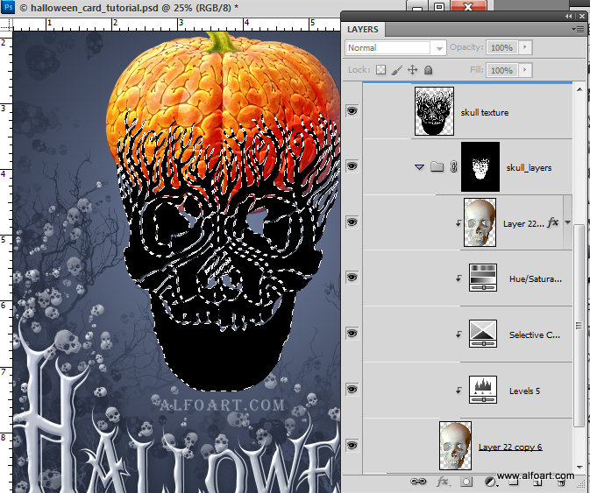Click the lock all padlock icon
Viewport: 590px width, 493px height.
coord(428,70)
